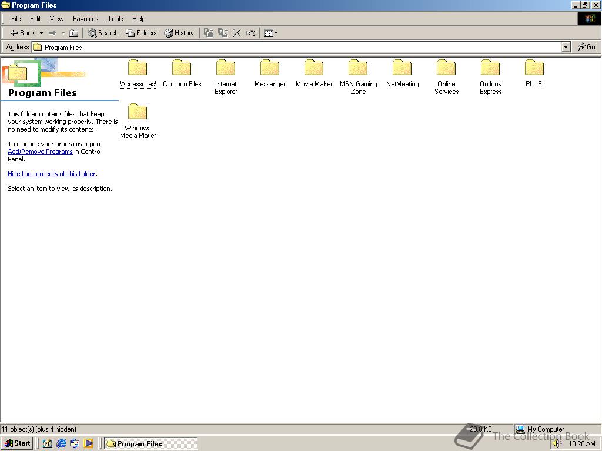
Task: Select the Internet Explorer folder
Action: [226, 77]
